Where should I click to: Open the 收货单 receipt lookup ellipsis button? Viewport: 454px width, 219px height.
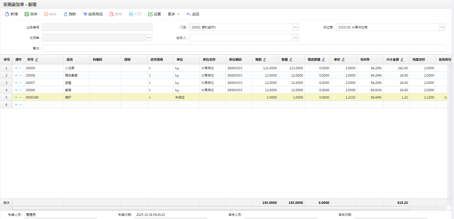[x=149, y=38]
